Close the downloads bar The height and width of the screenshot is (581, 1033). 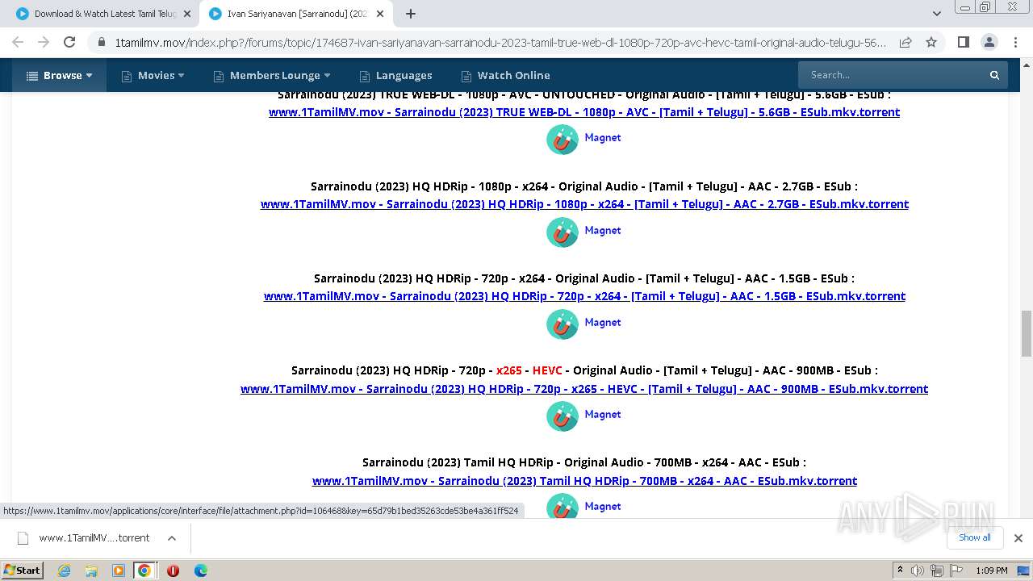click(x=1018, y=538)
